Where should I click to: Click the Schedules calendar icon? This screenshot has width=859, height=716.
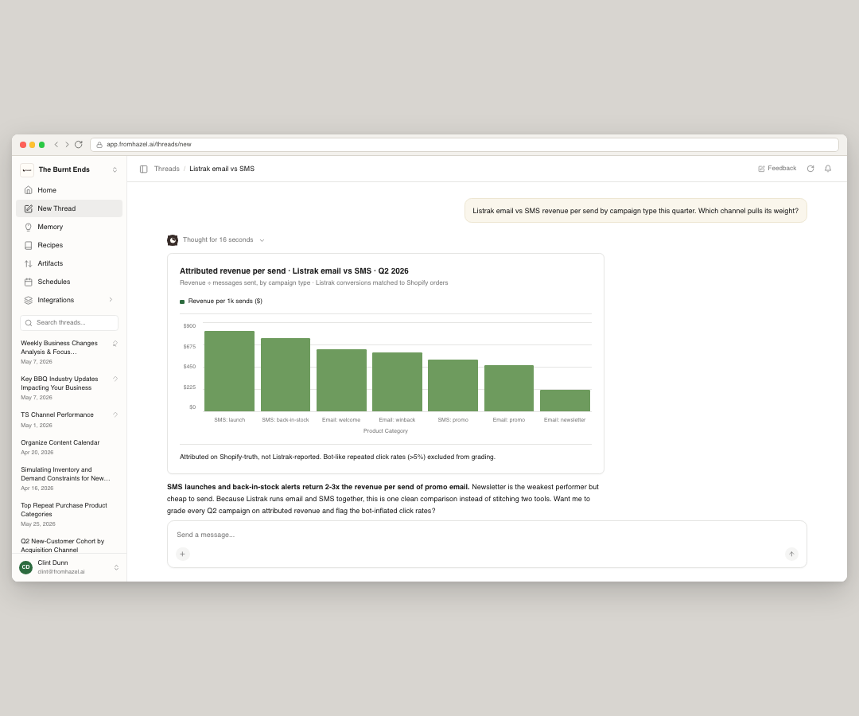click(x=29, y=282)
